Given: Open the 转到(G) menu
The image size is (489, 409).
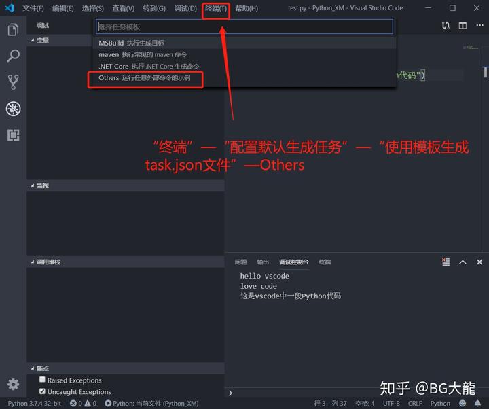Looking at the screenshot, I should click(154, 8).
